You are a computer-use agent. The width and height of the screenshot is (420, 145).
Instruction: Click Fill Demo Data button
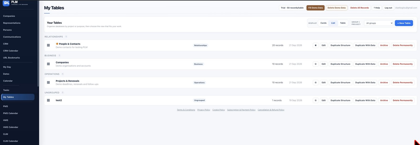[x=316, y=8]
